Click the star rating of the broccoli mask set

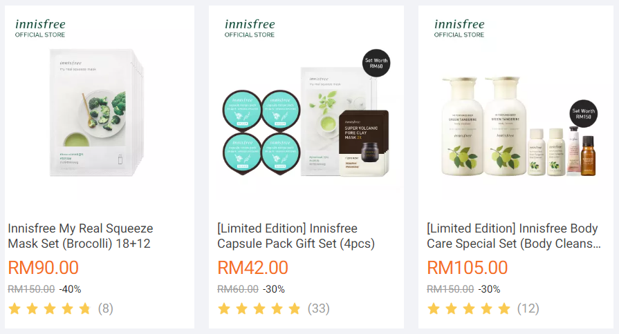(x=50, y=308)
